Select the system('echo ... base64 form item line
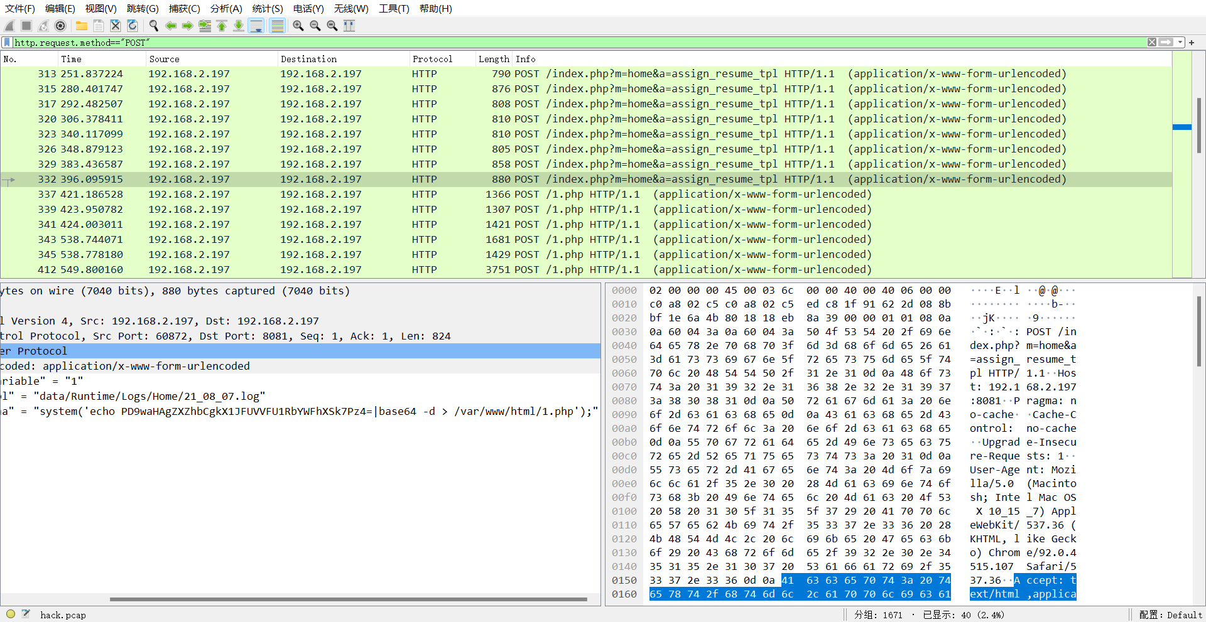1206x622 pixels. (x=300, y=411)
